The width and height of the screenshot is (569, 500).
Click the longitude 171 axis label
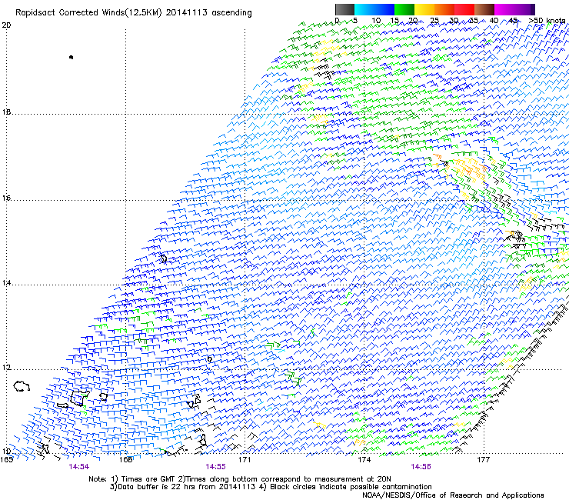(245, 460)
